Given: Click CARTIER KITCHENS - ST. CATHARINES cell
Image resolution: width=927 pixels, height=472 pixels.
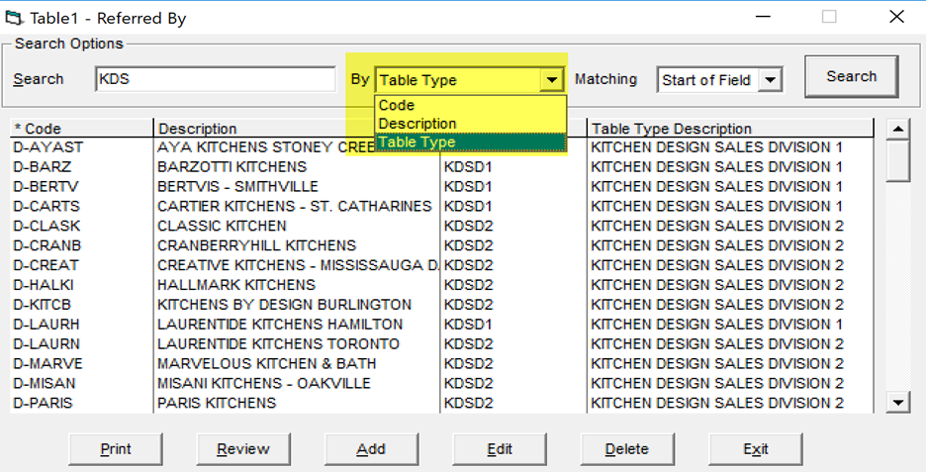Looking at the screenshot, I should 295,207.
